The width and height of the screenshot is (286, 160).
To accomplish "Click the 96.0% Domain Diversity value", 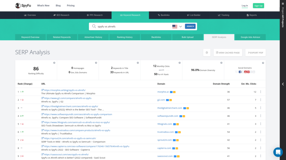I will point(195,70).
